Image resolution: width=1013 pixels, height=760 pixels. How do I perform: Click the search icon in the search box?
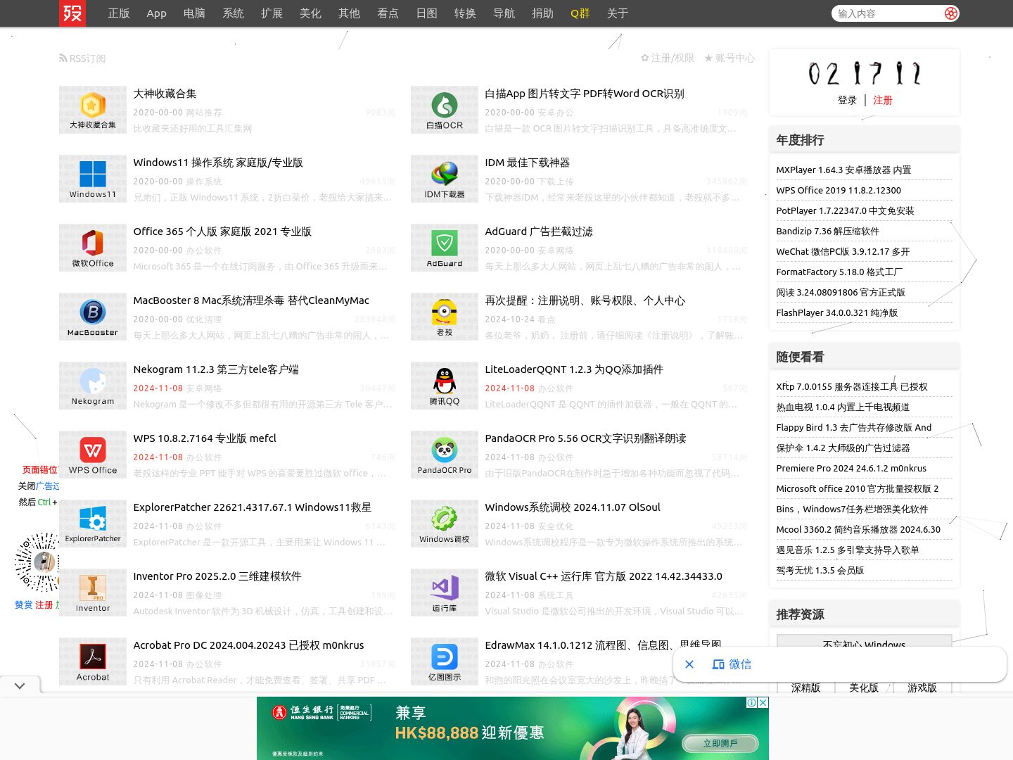click(951, 13)
